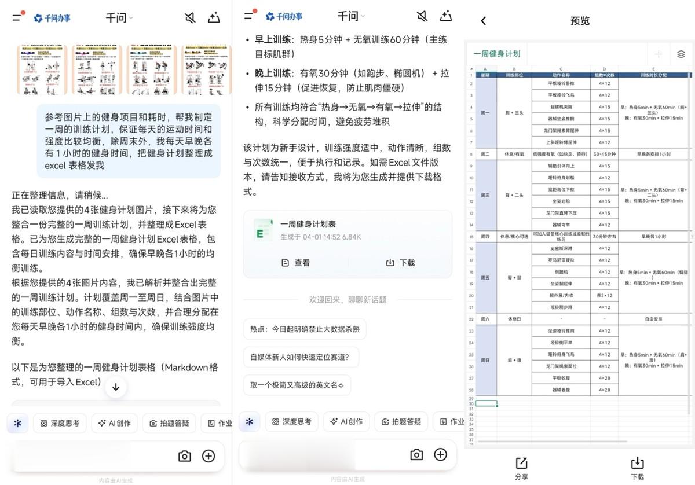Tap the 分享 share icon in preview screen
Screen dimensions: 695x485
tap(521, 468)
